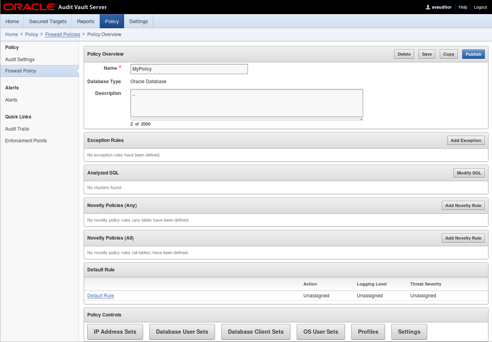The width and height of the screenshot is (492, 342).
Task: Click the 'Oracle Database' database type text
Action: click(x=149, y=82)
